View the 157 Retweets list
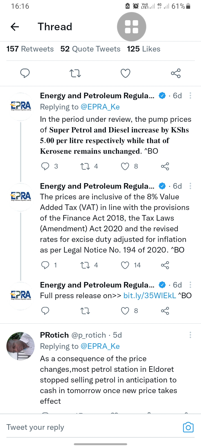The width and height of the screenshot is (201, 448). (30, 49)
